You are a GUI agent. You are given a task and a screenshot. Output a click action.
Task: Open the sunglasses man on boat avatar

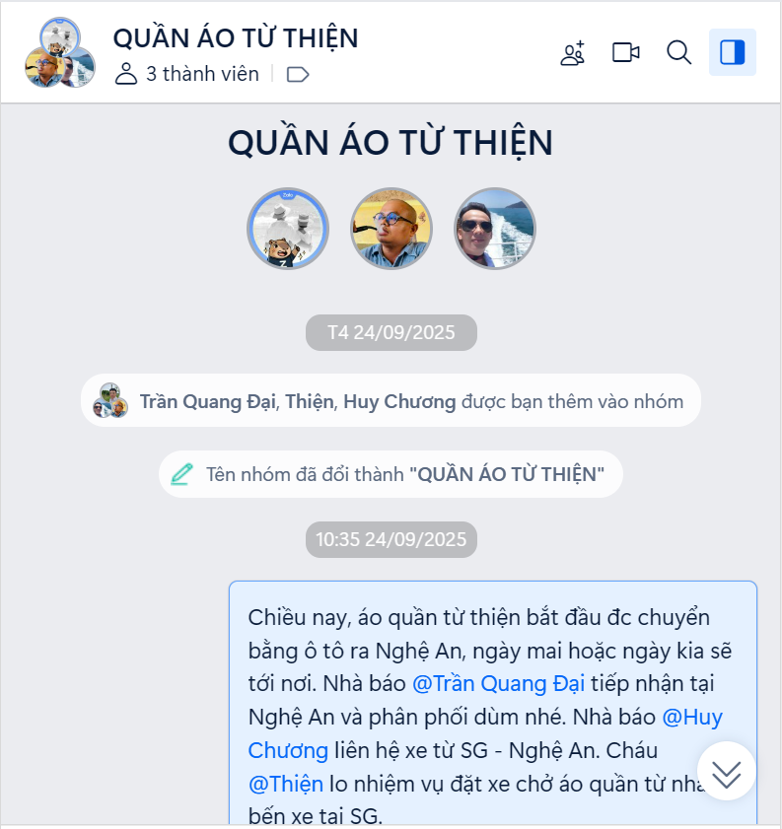point(495,229)
